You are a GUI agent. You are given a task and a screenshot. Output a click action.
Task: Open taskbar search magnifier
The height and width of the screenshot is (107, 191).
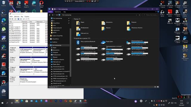pos(7,103)
